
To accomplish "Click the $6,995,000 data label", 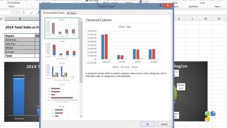I will tap(19, 75).
